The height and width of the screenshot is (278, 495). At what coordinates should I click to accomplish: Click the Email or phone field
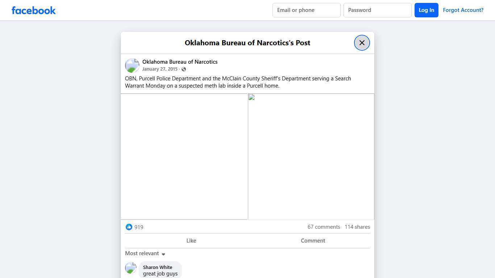[x=306, y=10]
